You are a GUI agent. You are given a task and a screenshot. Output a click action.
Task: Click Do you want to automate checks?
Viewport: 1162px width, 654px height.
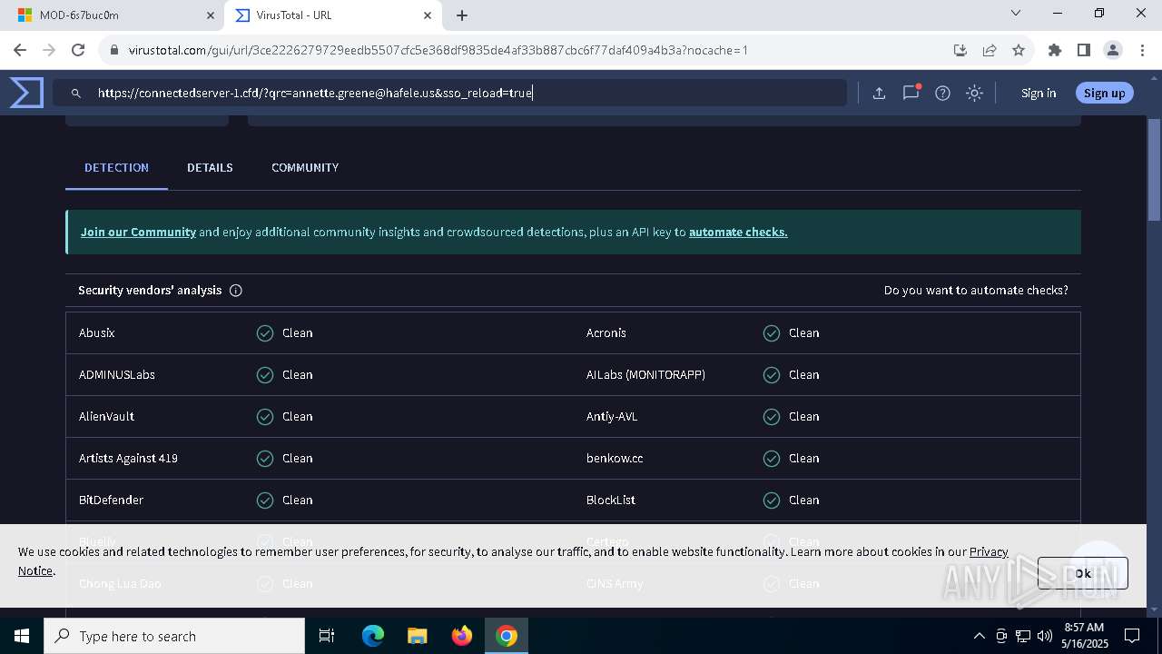coord(976,291)
